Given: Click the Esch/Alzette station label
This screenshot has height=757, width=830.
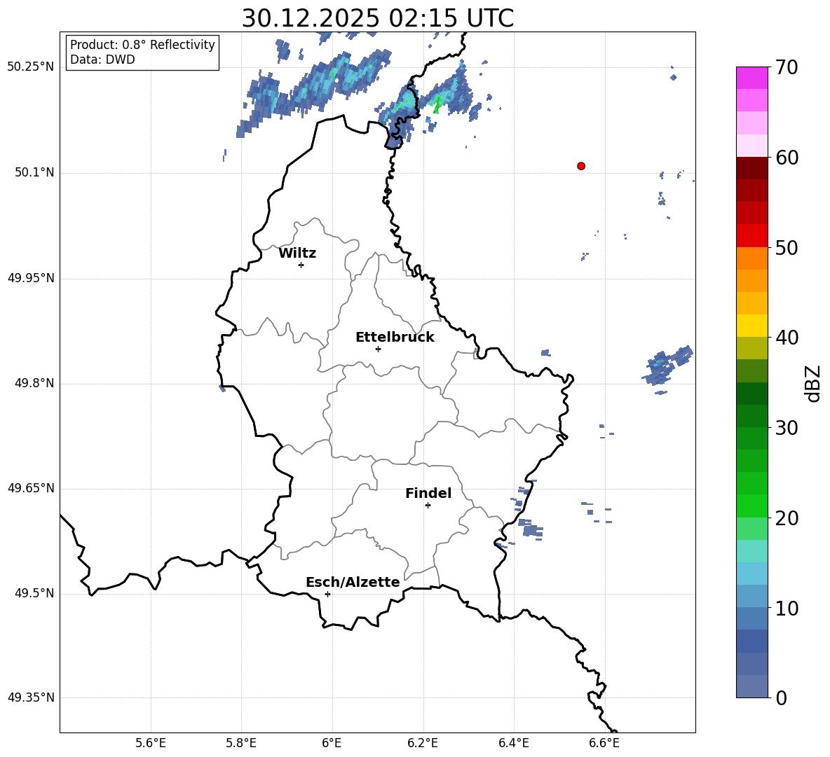Looking at the screenshot, I should coord(353,583).
